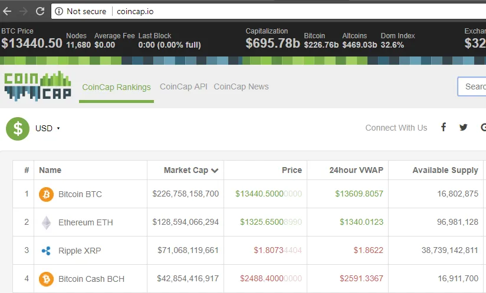
Task: Sort by 24hour VWAP column header
Action: tap(356, 170)
